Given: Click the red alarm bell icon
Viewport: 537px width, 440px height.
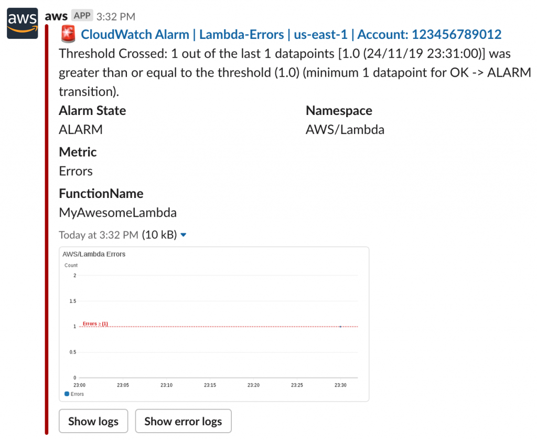Looking at the screenshot, I should point(67,34).
